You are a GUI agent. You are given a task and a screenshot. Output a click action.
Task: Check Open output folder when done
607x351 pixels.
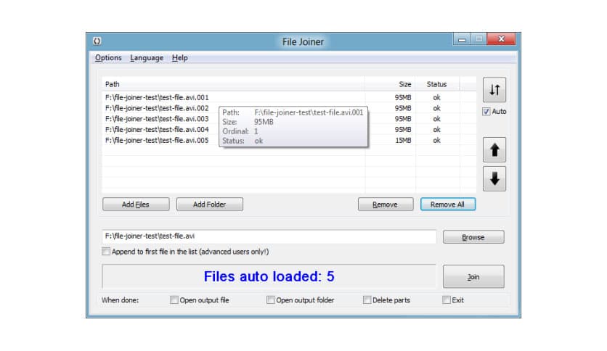271,300
